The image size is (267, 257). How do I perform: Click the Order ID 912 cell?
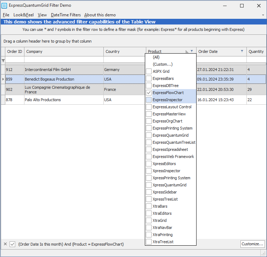coord(15,70)
